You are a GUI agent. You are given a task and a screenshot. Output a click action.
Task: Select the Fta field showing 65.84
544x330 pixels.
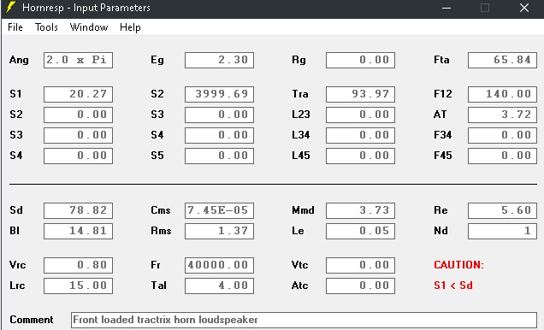coord(502,61)
